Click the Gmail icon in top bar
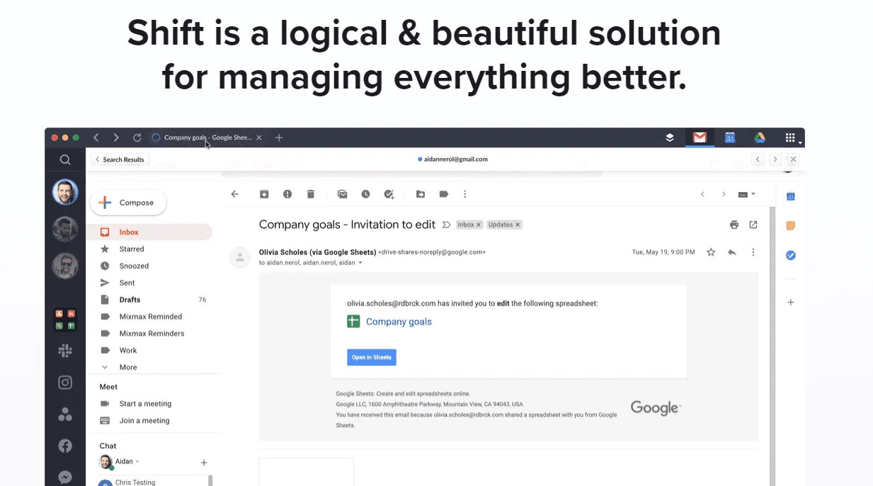The height and width of the screenshot is (486, 873). [700, 137]
